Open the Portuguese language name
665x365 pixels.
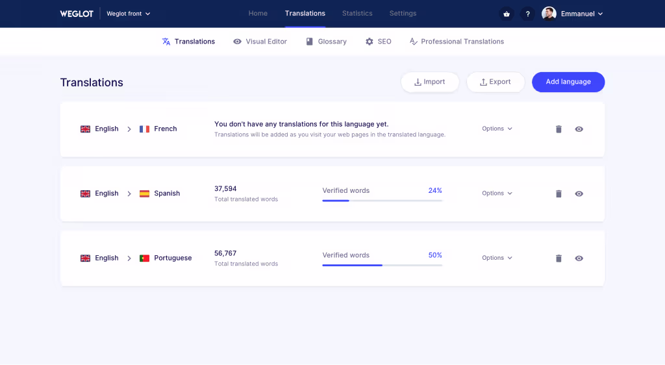[x=173, y=258]
